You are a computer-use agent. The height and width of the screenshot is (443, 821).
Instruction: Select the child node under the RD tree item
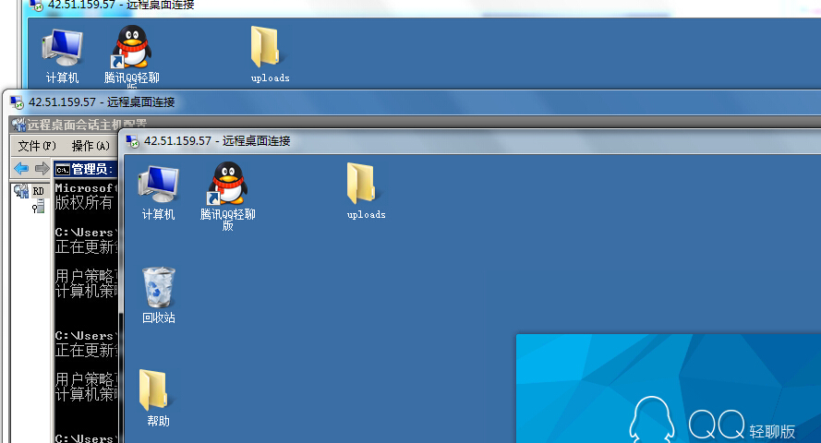38,207
